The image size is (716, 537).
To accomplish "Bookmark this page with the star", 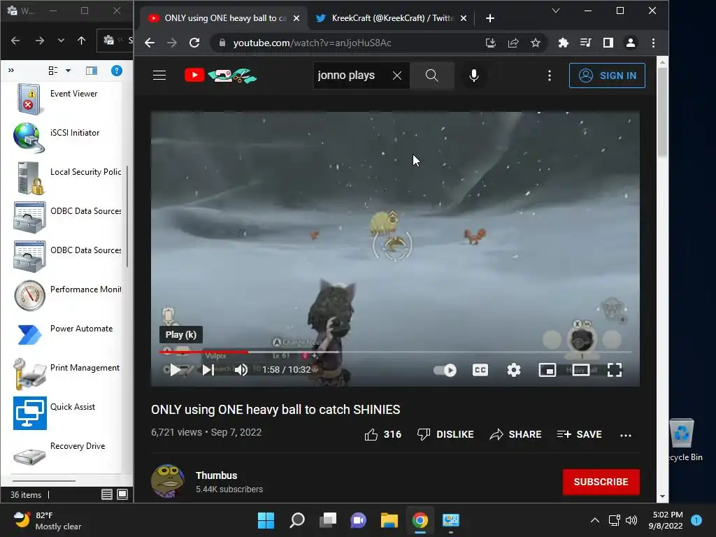I will [536, 43].
